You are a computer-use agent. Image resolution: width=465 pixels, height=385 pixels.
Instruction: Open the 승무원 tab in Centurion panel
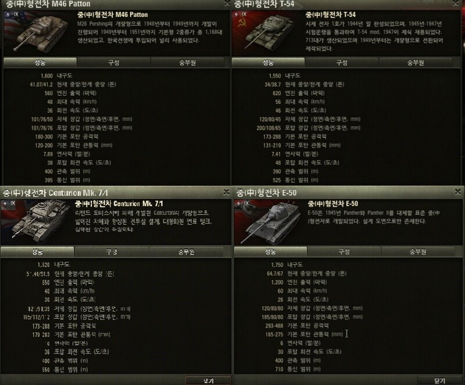click(x=186, y=251)
